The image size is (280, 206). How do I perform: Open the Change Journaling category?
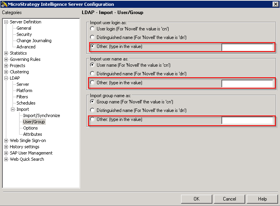click(34, 41)
